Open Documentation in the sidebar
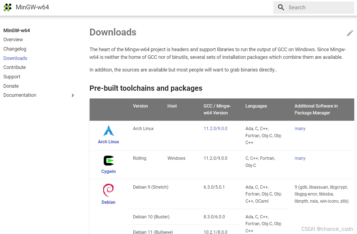 (20, 95)
